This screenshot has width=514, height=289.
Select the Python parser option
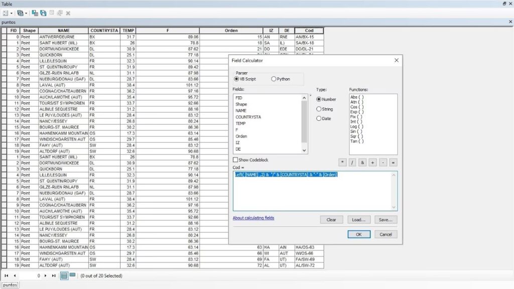(274, 79)
